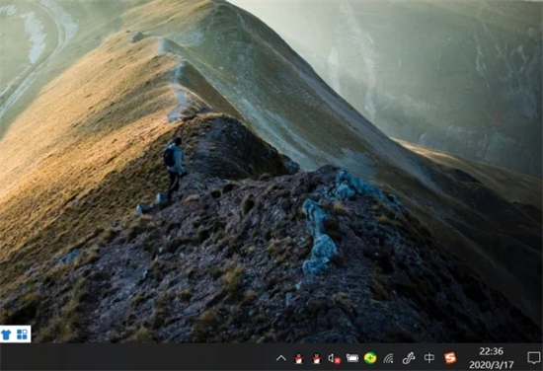
Task: Check the battery status icon
Action: 352,358
